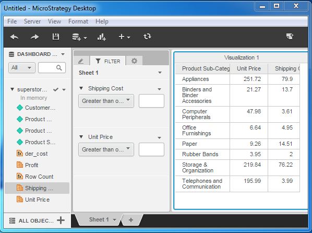
Task: Click the redo arrow in toolbar
Action: pos(35,37)
